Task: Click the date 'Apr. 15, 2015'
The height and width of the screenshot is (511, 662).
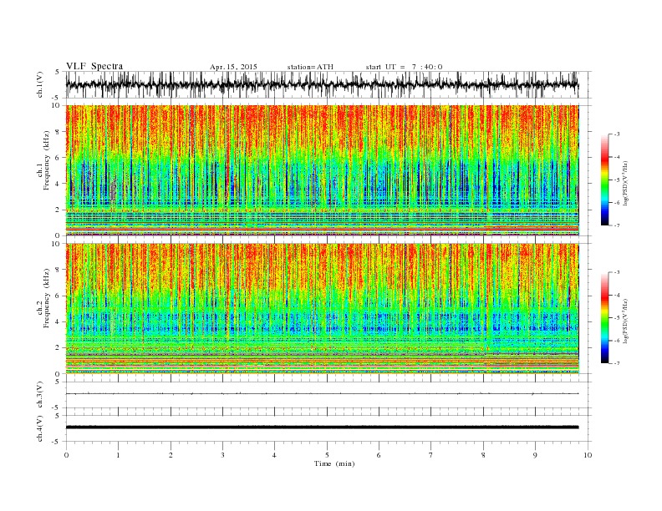Action: tap(233, 67)
